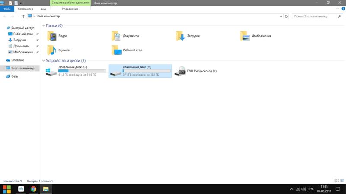Open the Action Center notifications

pos(338,189)
